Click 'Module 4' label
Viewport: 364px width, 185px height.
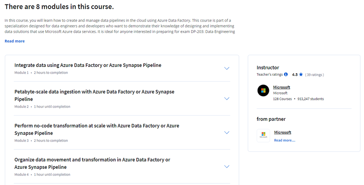pos(21,174)
